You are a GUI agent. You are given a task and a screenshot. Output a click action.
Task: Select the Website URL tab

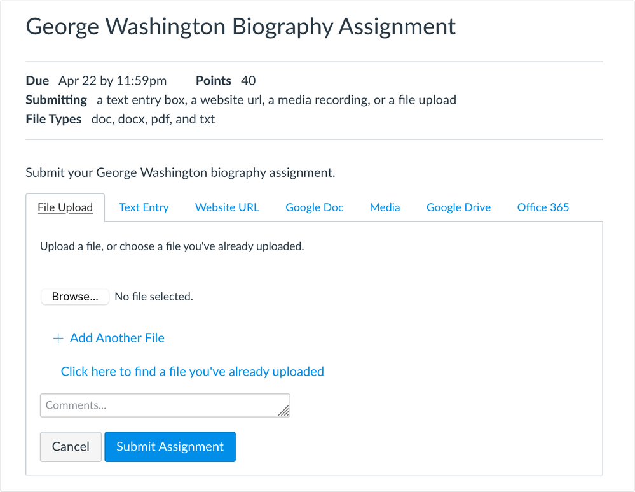pyautogui.click(x=227, y=207)
